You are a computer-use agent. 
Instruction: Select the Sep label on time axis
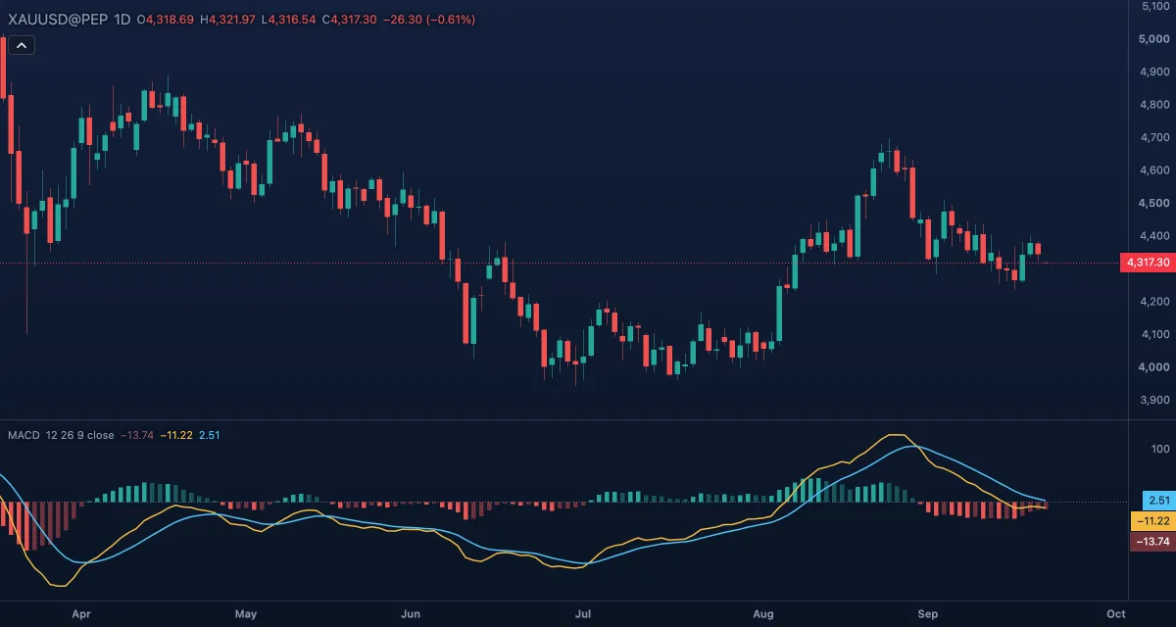coord(928,614)
